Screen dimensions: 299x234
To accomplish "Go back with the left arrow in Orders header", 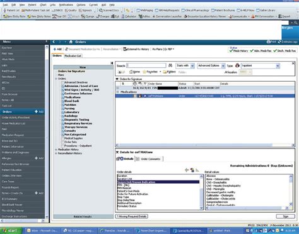I will (x=54, y=42).
